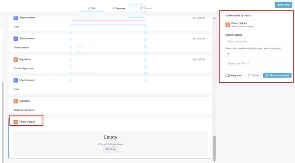Viewport: 295px width, 163px height.
Task: Select the Witness Signature component icon
Action: pos(15,101)
